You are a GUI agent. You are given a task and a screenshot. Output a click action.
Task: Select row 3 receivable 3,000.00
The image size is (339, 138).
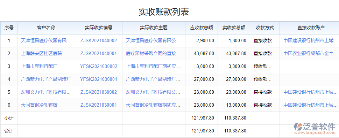click(x=205, y=66)
